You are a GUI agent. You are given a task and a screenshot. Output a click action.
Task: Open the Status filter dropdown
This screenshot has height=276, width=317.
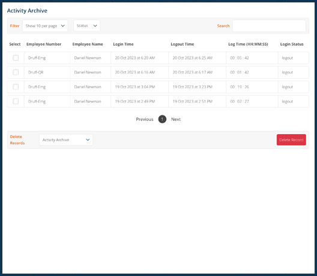point(86,26)
